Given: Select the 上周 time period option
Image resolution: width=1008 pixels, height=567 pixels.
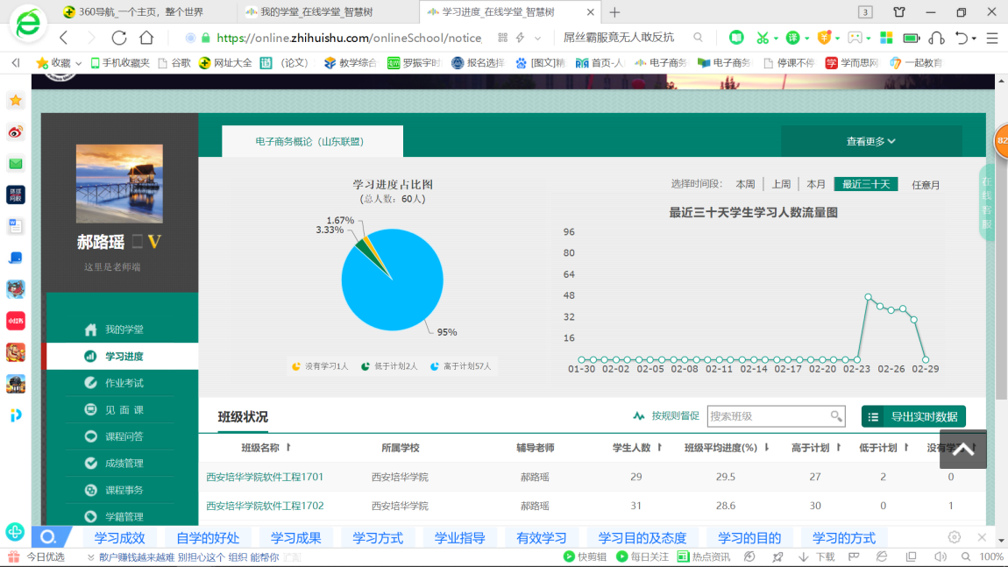Looking at the screenshot, I should click(x=781, y=184).
